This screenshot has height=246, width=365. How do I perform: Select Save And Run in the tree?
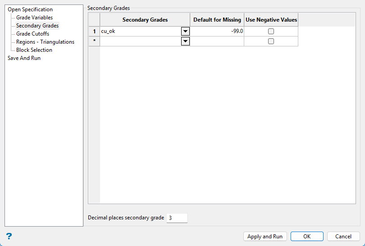pos(24,58)
